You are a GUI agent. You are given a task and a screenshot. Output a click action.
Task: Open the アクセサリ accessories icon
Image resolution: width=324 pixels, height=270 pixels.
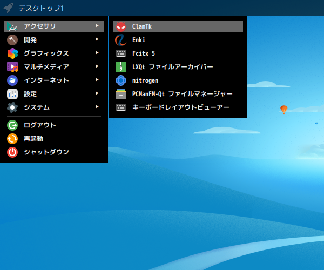click(x=12, y=26)
